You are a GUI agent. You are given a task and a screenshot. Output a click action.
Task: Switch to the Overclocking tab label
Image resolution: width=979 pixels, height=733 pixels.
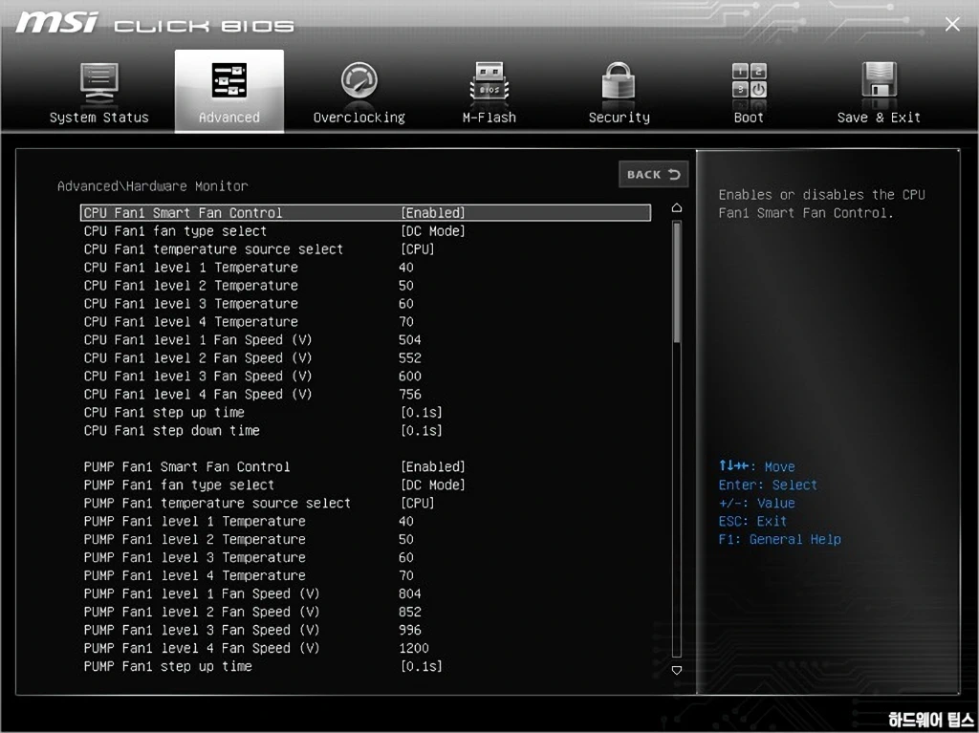click(359, 118)
